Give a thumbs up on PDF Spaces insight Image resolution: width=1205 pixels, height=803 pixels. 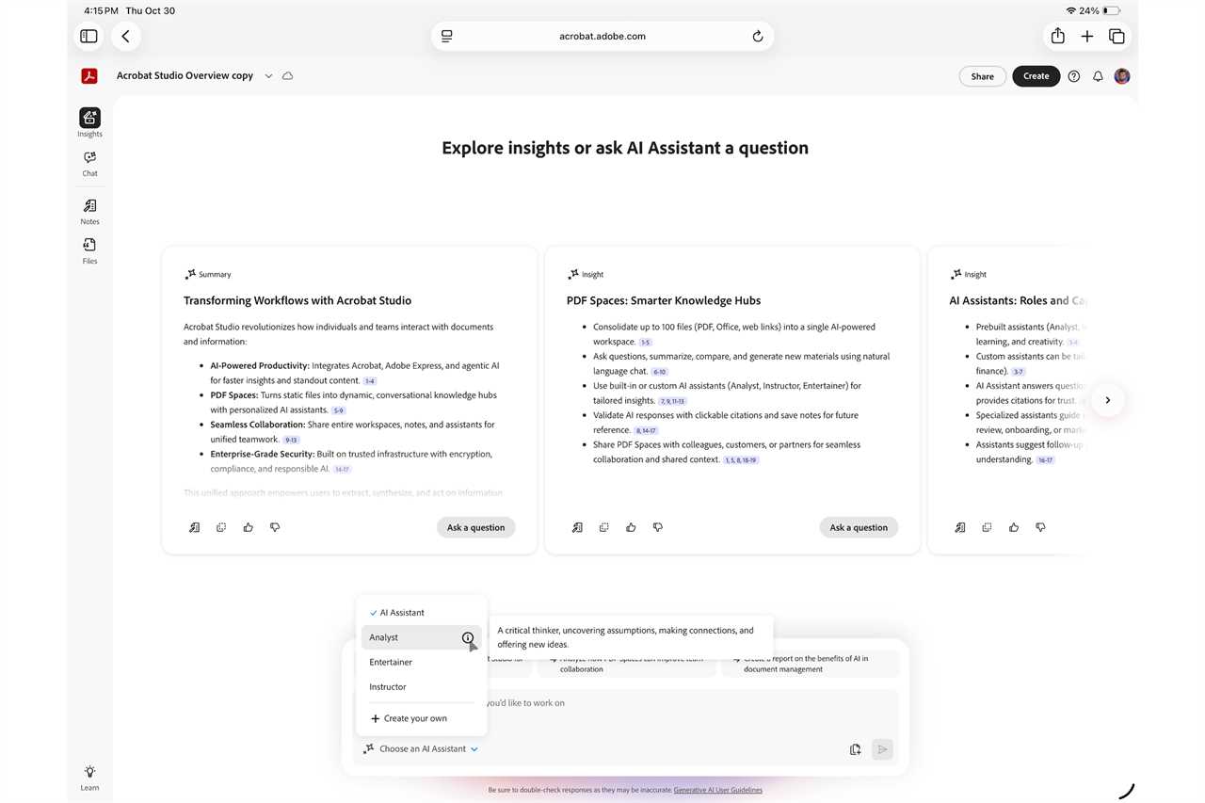coord(631,527)
